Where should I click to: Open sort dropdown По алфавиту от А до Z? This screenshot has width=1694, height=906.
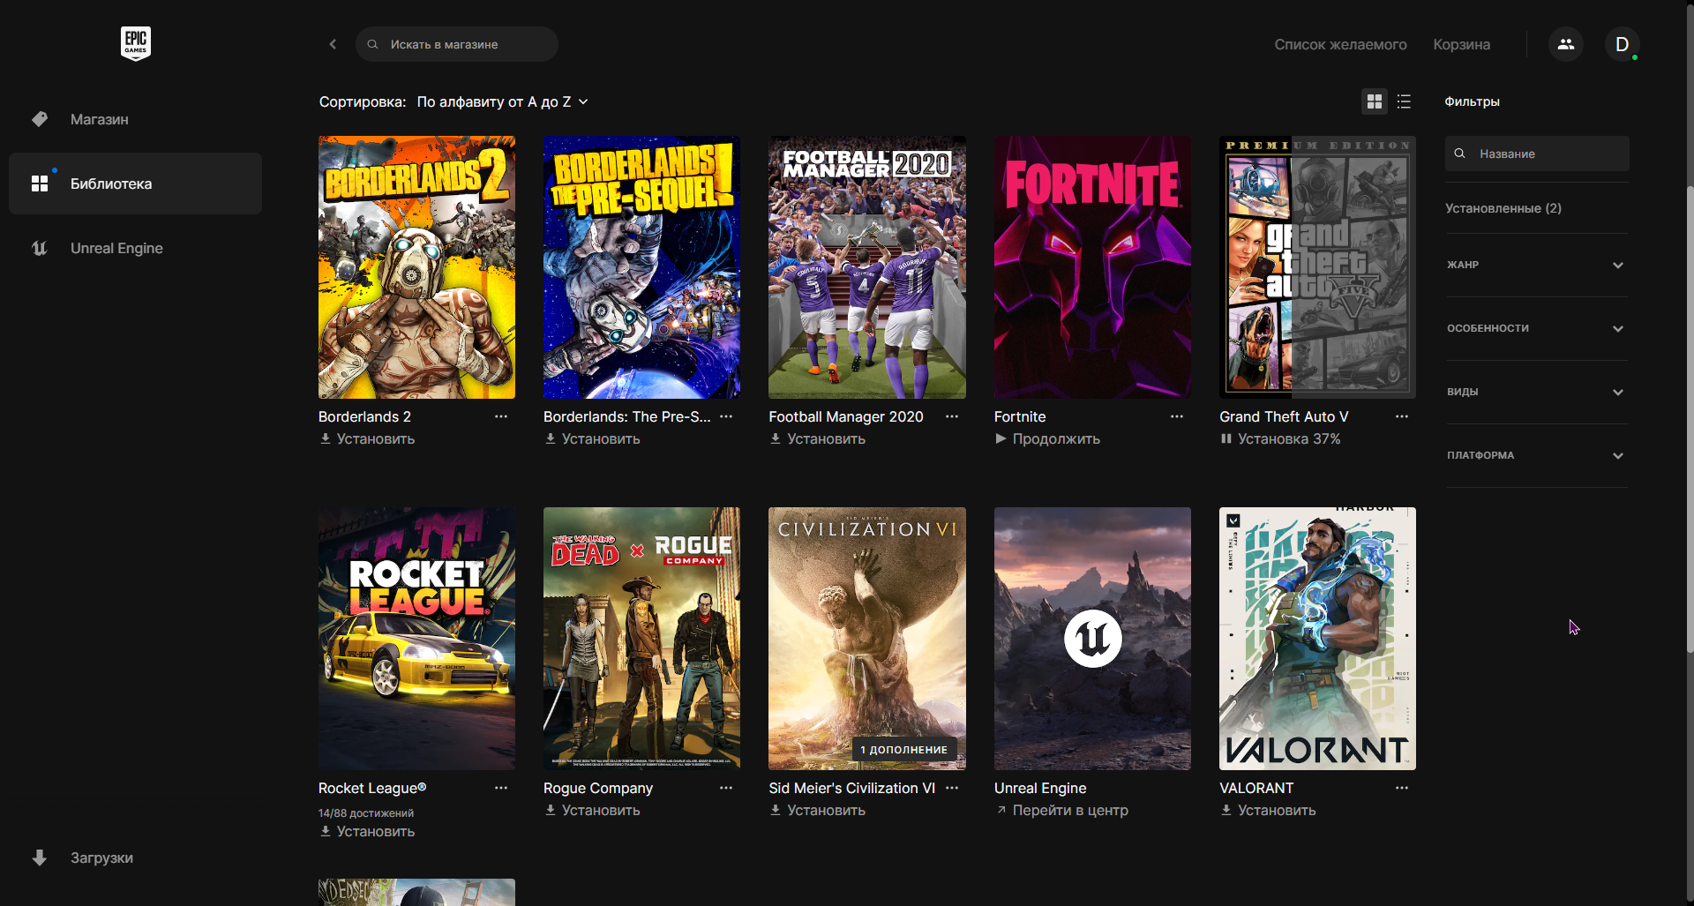coord(503,102)
